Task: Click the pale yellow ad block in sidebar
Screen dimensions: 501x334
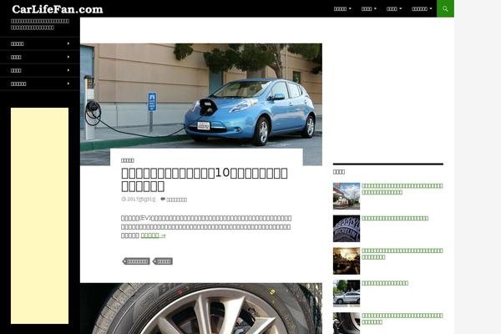Action: [39, 215]
